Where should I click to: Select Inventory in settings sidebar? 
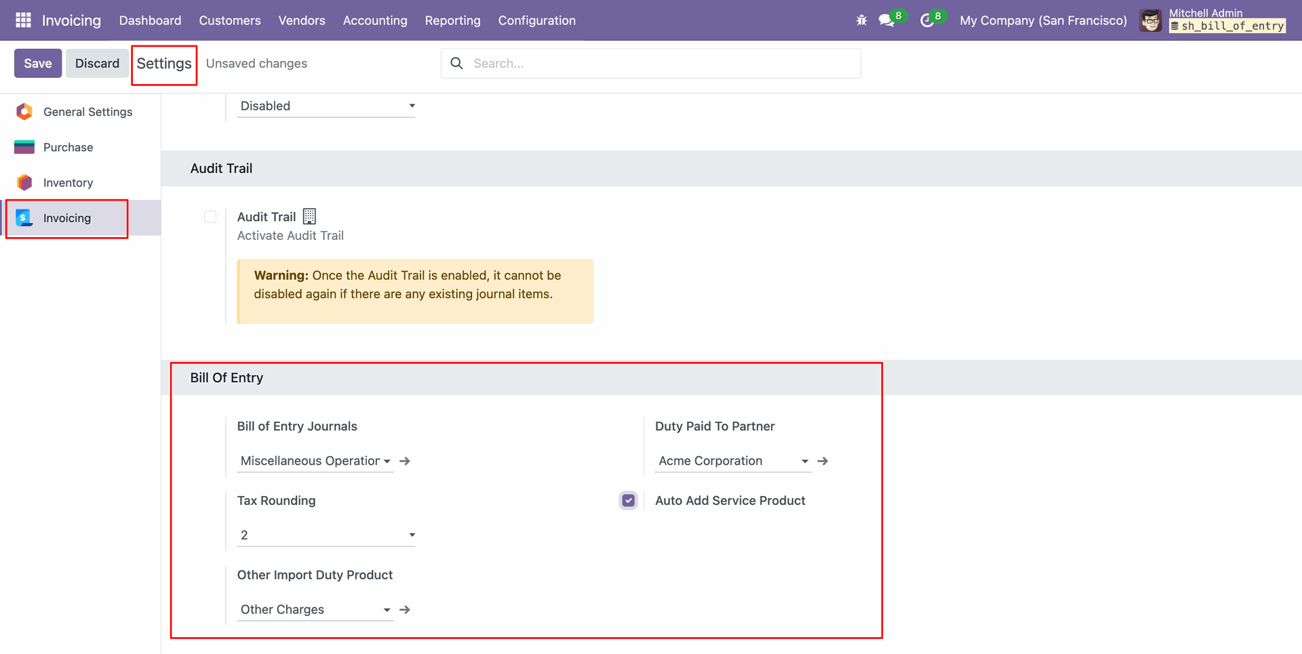[x=68, y=183]
